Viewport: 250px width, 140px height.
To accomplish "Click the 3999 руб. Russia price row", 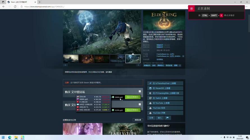I will [93, 99].
